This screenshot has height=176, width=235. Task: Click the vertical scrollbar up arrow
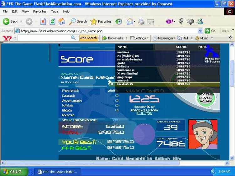pyautogui.click(x=232, y=44)
